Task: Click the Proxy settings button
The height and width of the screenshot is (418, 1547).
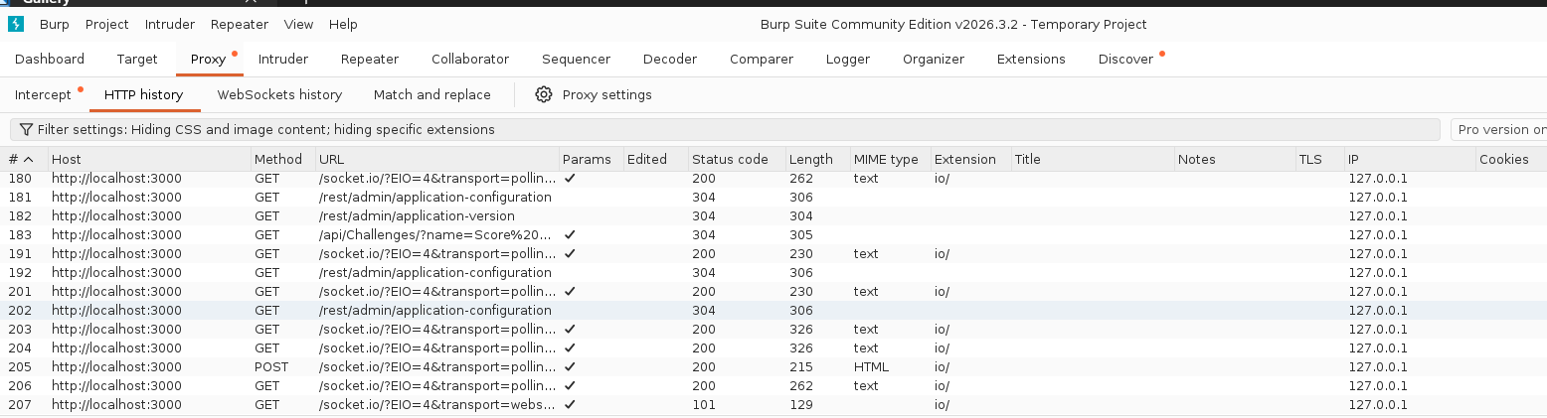Action: [x=594, y=94]
